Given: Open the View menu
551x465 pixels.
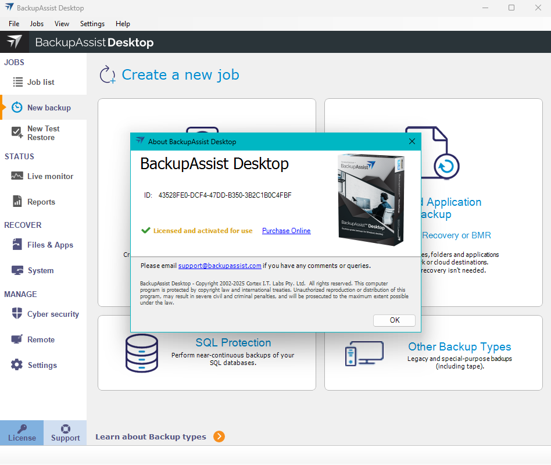Looking at the screenshot, I should (x=62, y=24).
